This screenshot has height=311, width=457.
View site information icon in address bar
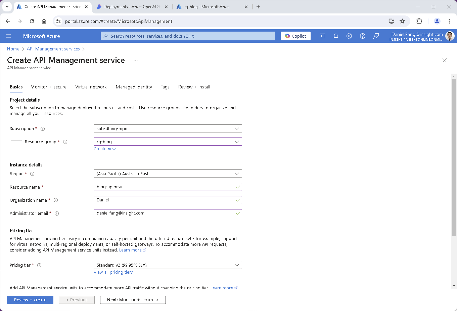(58, 21)
